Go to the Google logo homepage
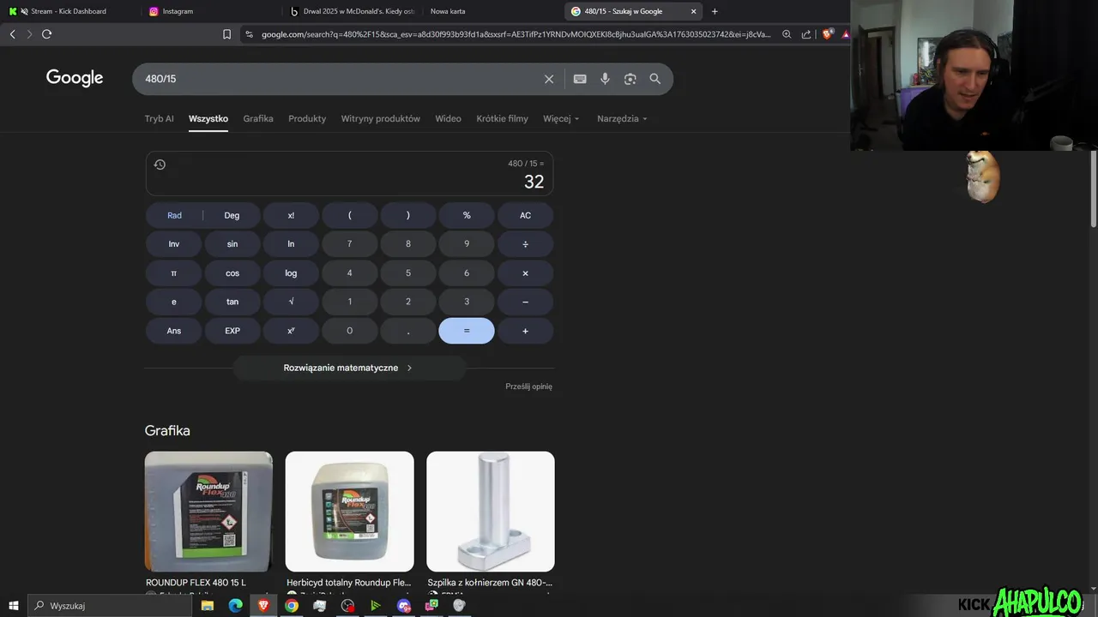The width and height of the screenshot is (1098, 617). pos(75,78)
